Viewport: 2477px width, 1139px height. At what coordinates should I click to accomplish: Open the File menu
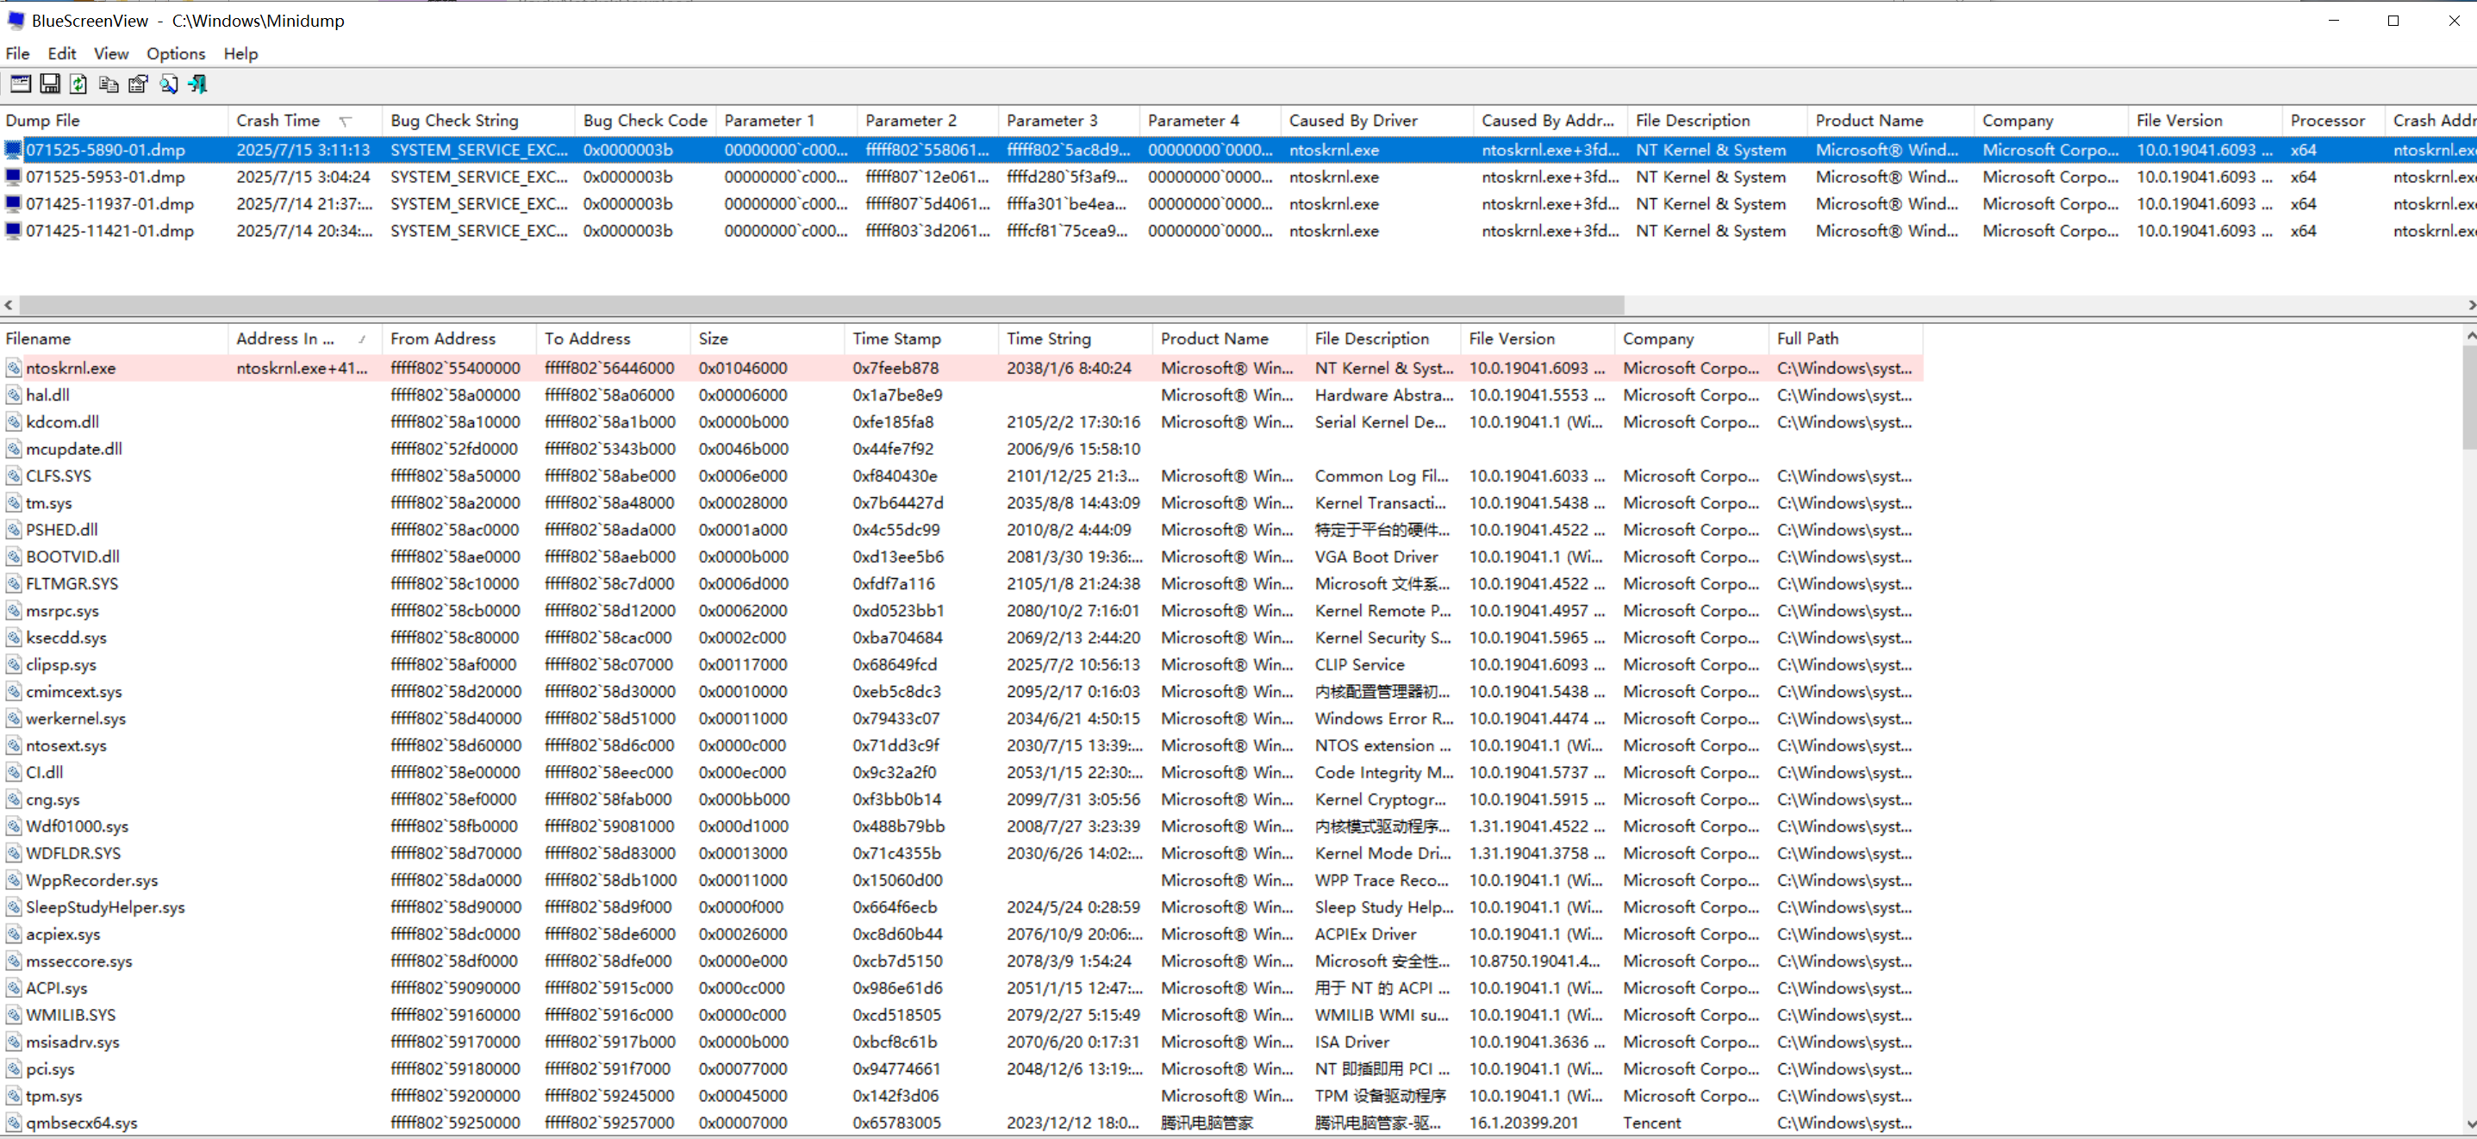pyautogui.click(x=17, y=53)
